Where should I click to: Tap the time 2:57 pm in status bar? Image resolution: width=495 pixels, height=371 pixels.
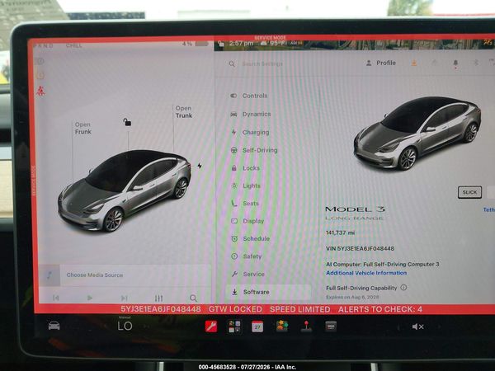(241, 44)
